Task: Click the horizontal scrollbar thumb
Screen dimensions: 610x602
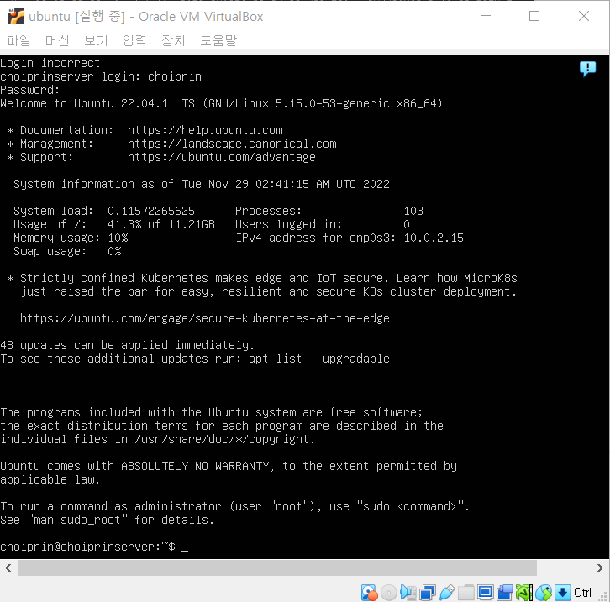Action: pos(277,568)
